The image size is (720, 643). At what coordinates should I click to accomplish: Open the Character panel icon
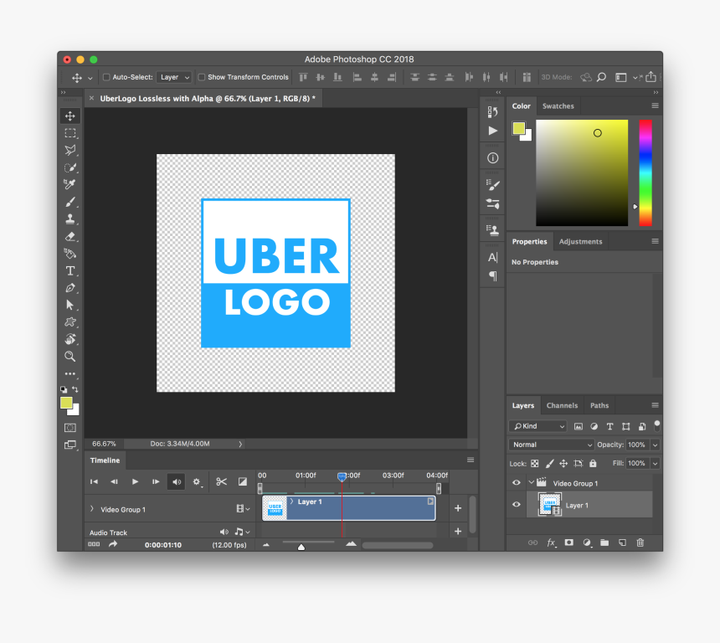(x=493, y=257)
